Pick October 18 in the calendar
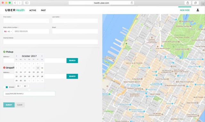 click(29, 72)
